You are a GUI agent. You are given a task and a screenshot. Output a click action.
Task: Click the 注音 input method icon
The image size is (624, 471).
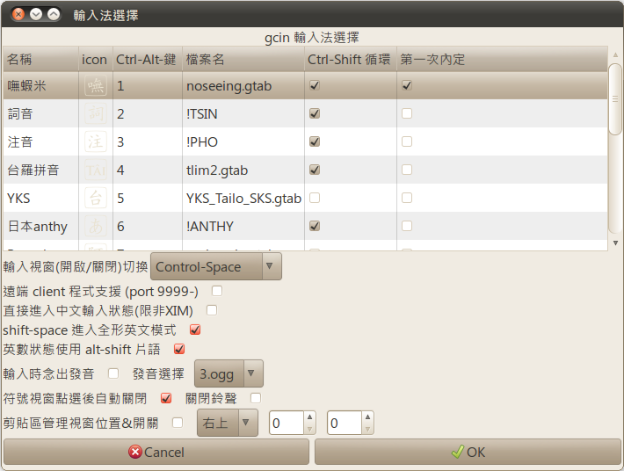pyautogui.click(x=95, y=142)
